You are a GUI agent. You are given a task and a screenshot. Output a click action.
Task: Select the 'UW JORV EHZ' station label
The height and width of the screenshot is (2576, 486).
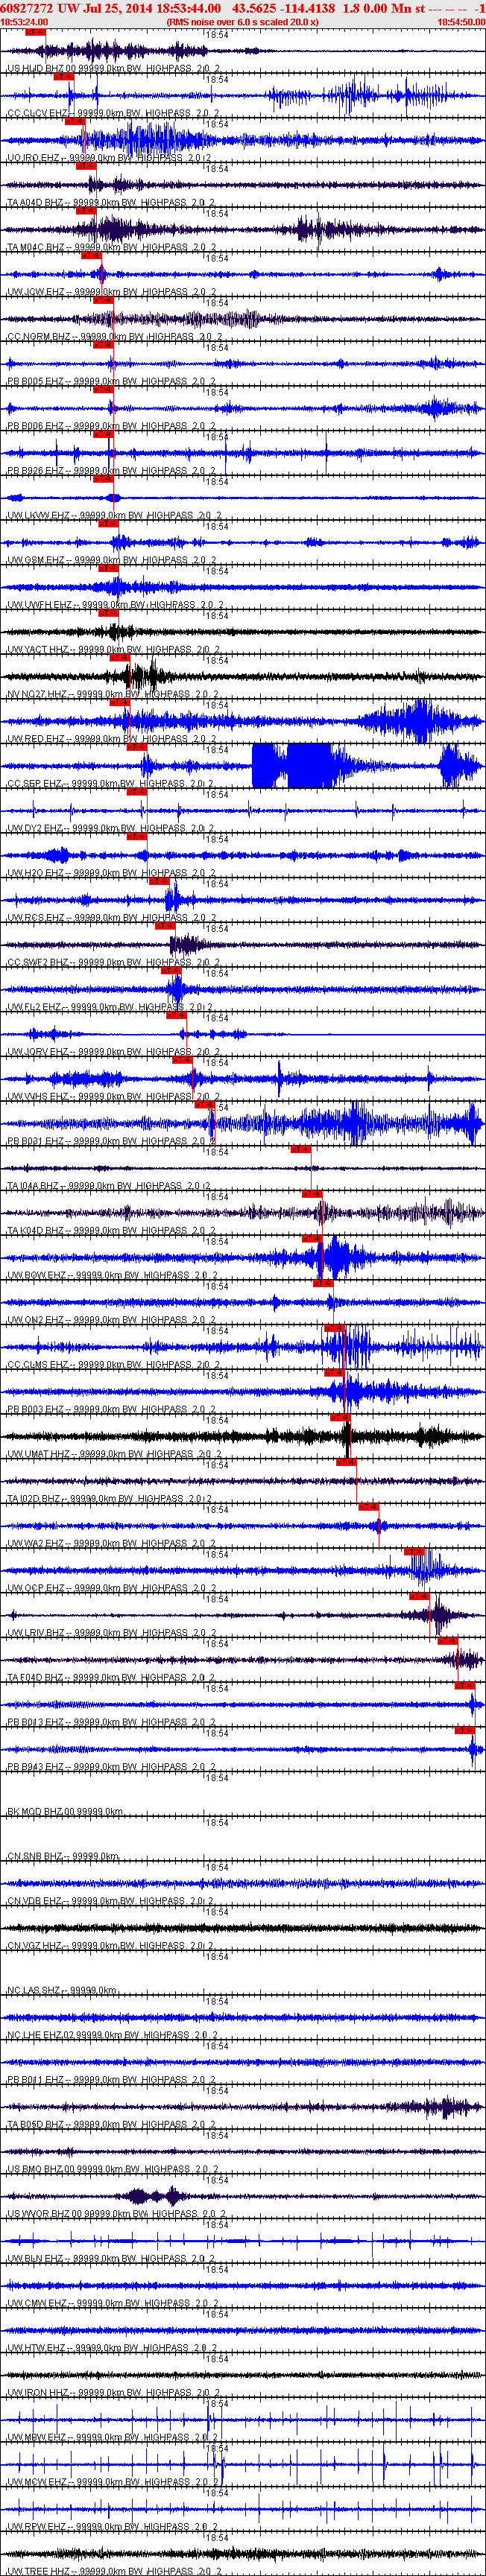[x=38, y=1052]
